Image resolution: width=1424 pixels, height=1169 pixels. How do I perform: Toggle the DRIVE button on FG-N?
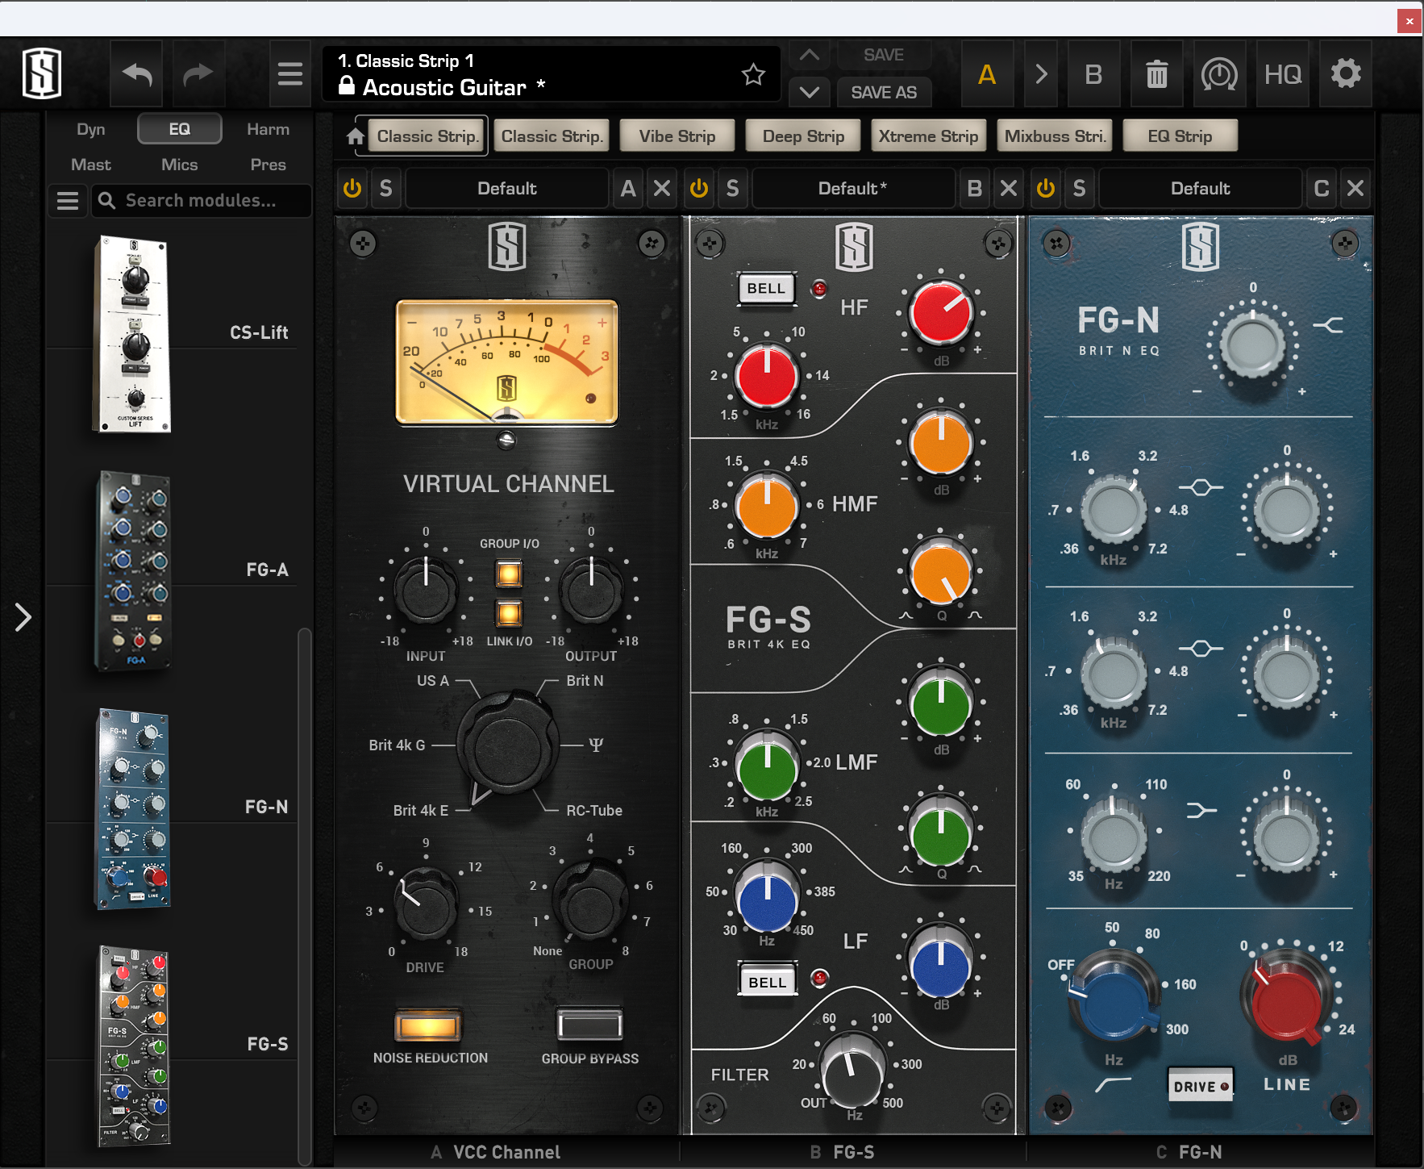pyautogui.click(x=1201, y=1086)
